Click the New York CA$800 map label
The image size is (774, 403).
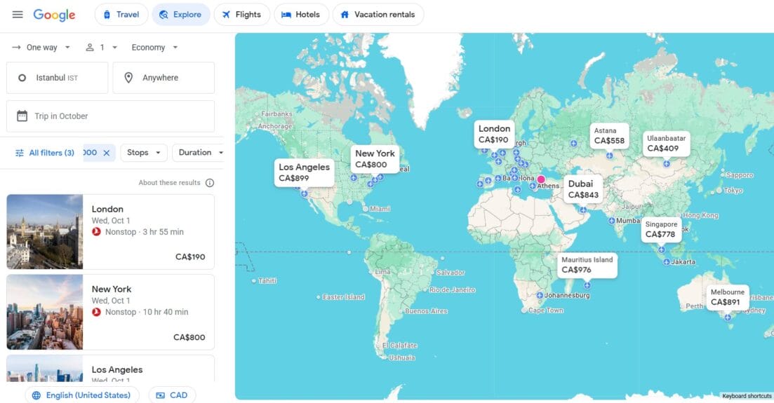click(375, 159)
